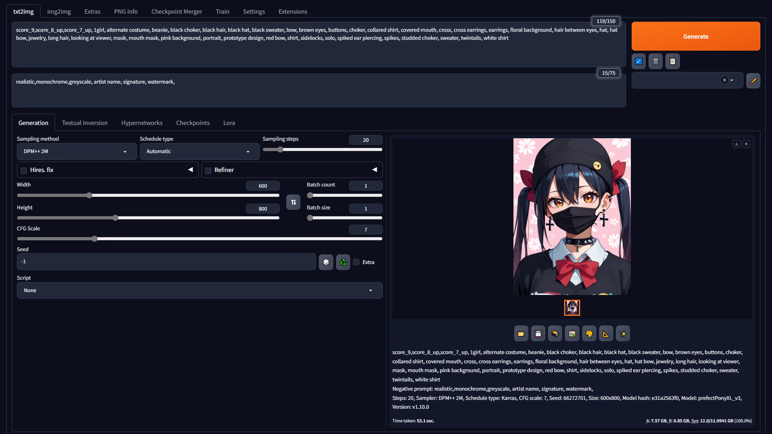Screen dimensions: 772x434
Task: Switch to Hypernetworks sub-tab
Action: tap(142, 123)
